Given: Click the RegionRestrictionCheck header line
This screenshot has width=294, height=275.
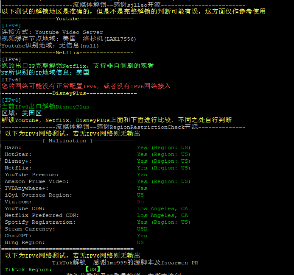Looking at the screenshot, I should pyautogui.click(x=123, y=127).
